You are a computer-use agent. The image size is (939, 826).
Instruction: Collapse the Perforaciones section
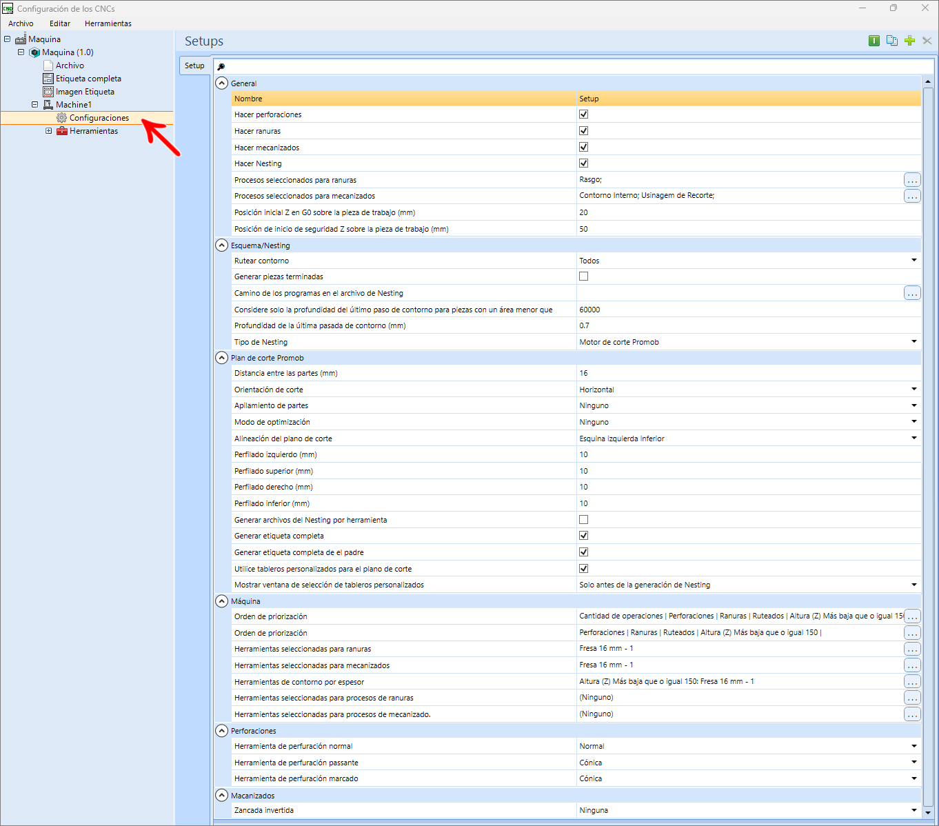pyautogui.click(x=221, y=730)
